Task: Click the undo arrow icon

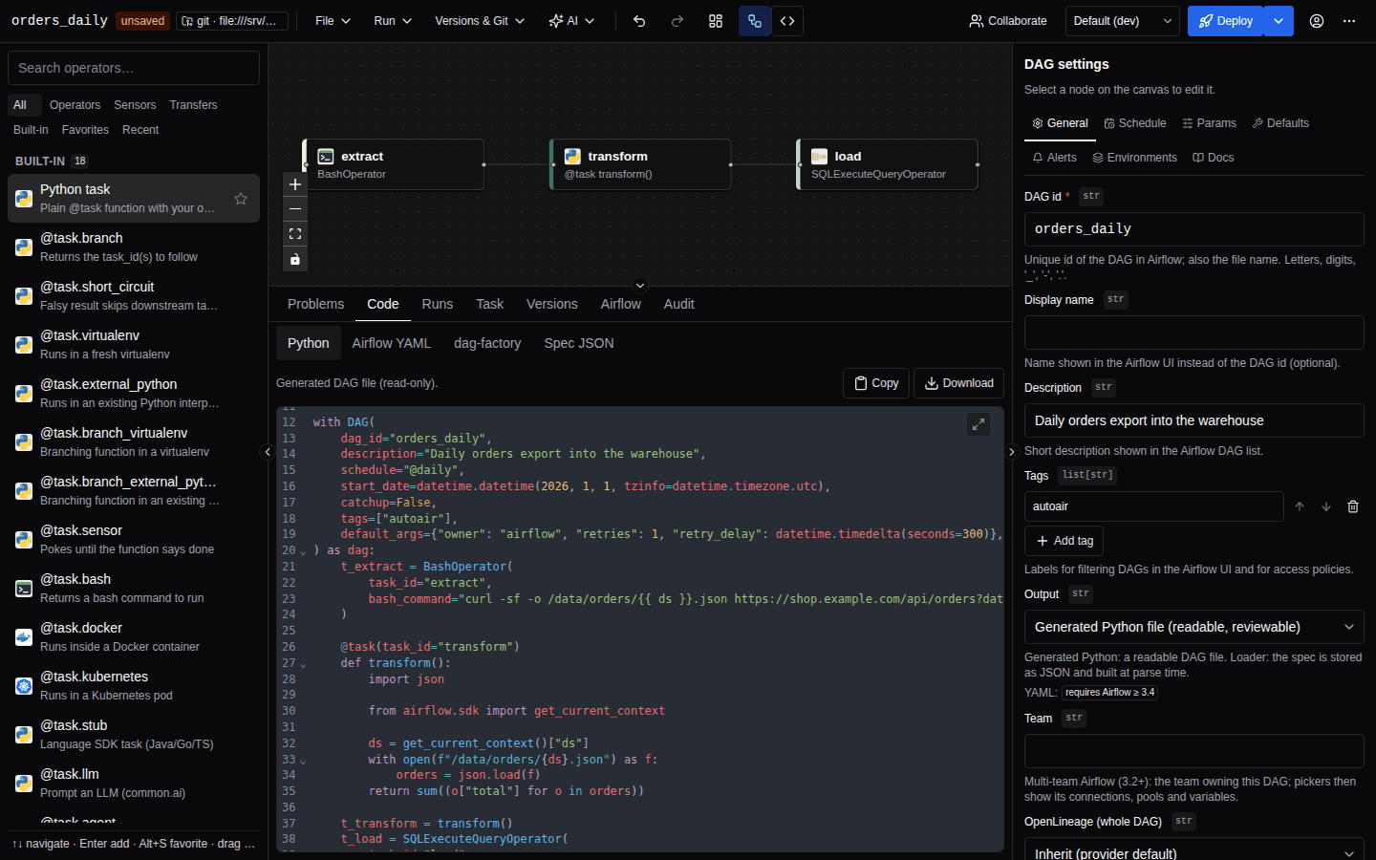Action: click(639, 21)
